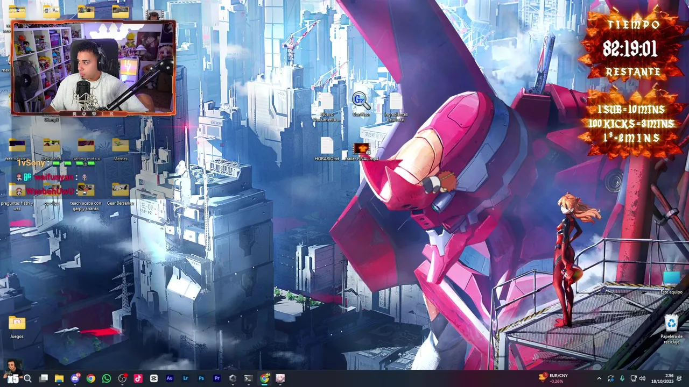Expand the hidden system tray icons
The width and height of the screenshot is (689, 387).
coord(599,378)
